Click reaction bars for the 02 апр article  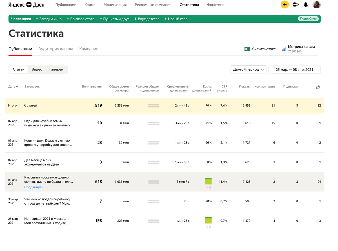click(x=154, y=162)
